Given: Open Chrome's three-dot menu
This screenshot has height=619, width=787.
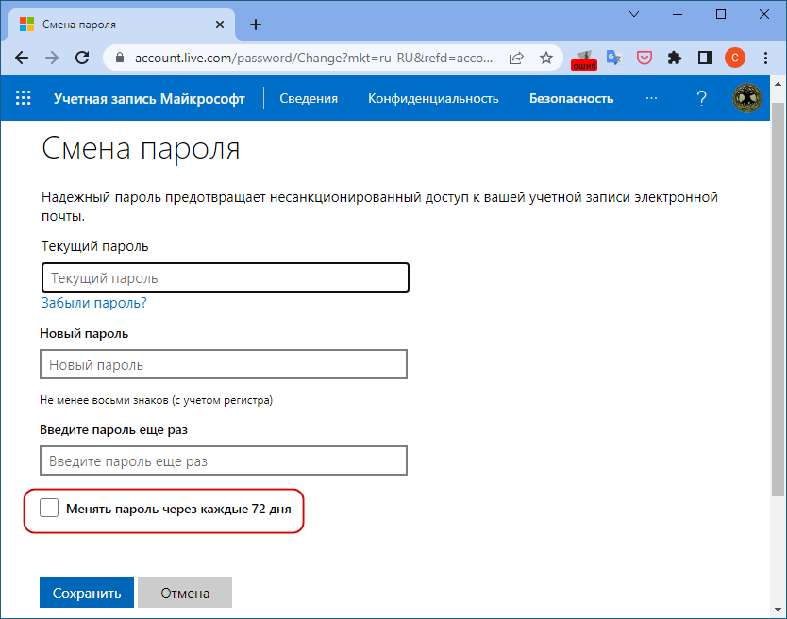Looking at the screenshot, I should coord(765,58).
